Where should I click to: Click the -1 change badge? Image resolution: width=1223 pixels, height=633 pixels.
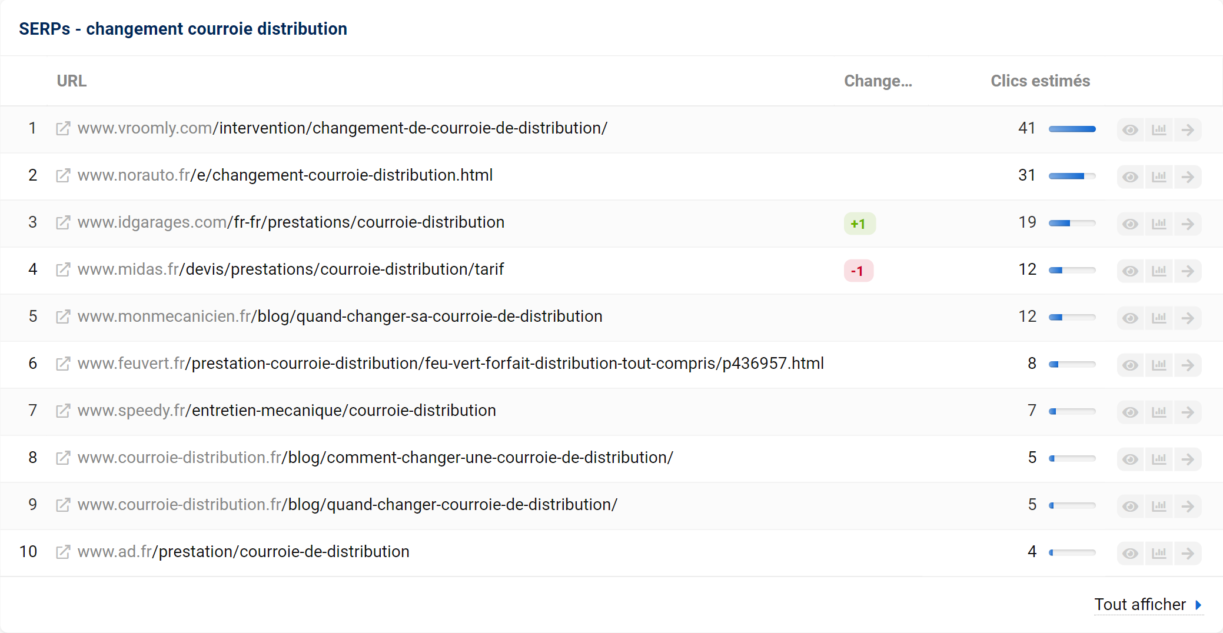tap(858, 271)
